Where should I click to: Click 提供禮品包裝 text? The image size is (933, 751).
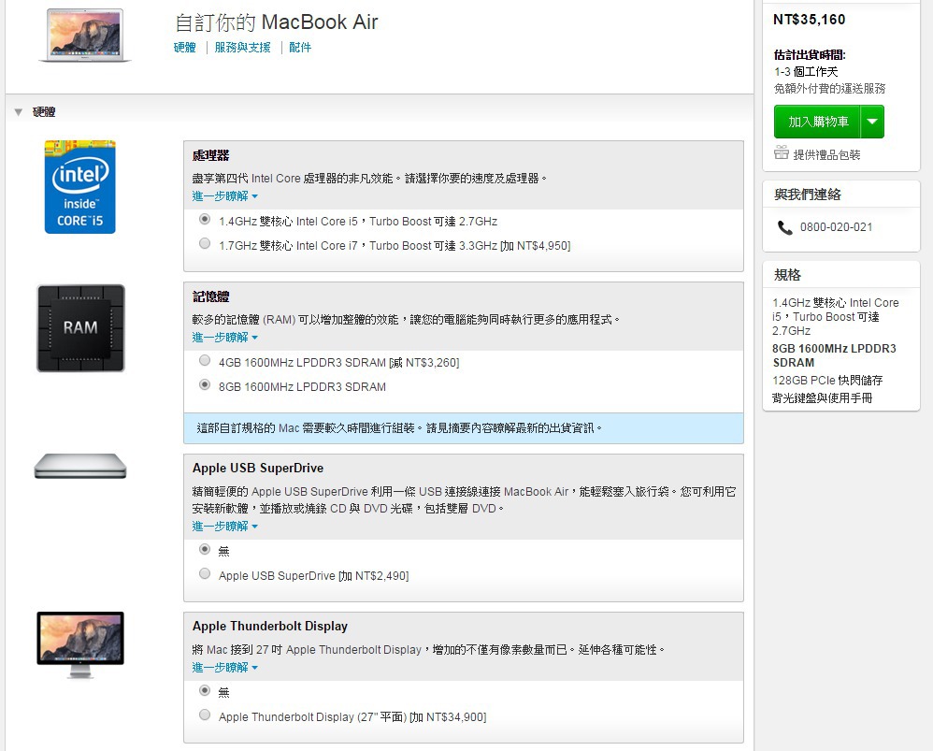(x=827, y=154)
